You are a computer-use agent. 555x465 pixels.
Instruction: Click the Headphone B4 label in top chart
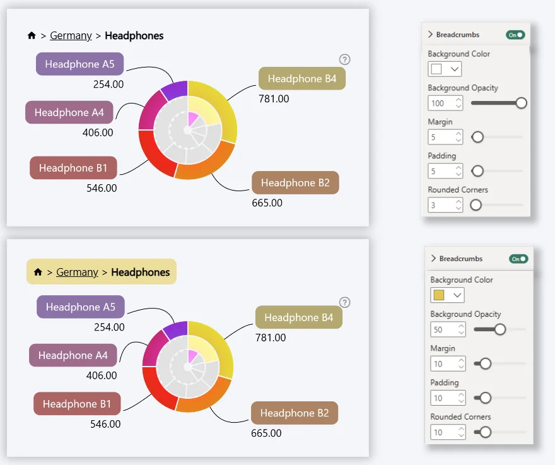click(302, 79)
